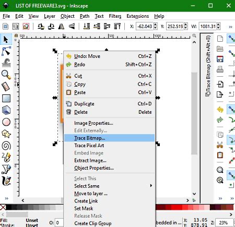Image resolution: width=235 pixels, height=227 pixels.
Task: Rotate selection 90° counter-clockwise icon
Action: (41, 27)
